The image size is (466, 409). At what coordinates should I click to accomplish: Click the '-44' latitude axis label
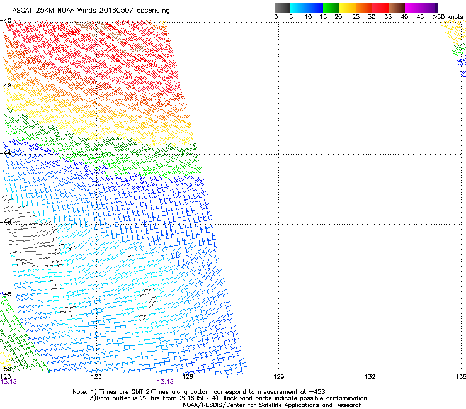pyautogui.click(x=6, y=153)
